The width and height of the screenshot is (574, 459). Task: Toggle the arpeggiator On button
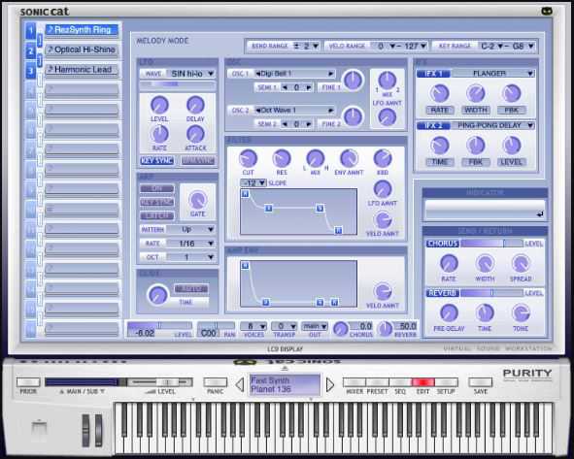coord(156,188)
